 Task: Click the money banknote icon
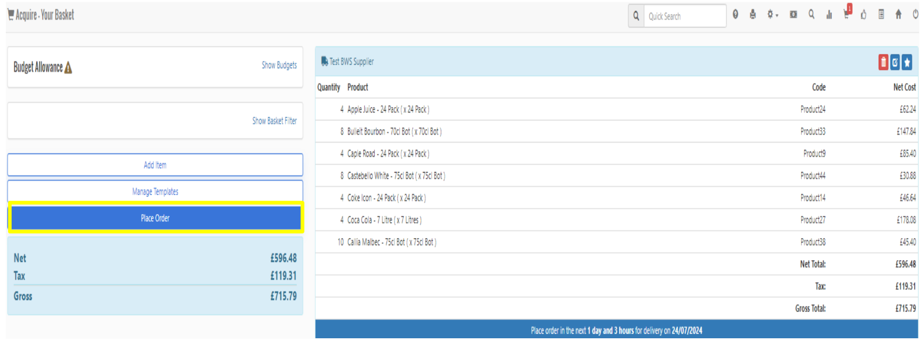tap(793, 15)
